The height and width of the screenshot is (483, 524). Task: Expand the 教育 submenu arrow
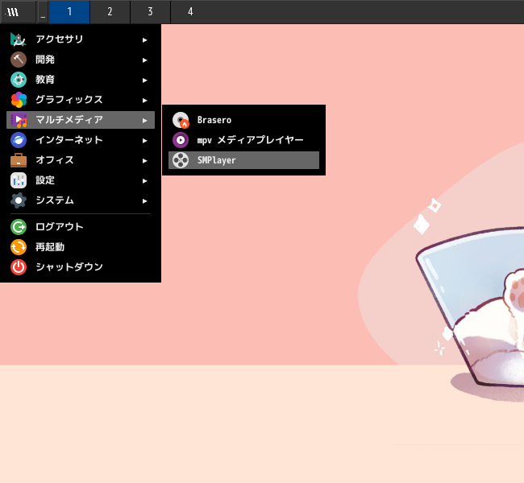tap(144, 80)
